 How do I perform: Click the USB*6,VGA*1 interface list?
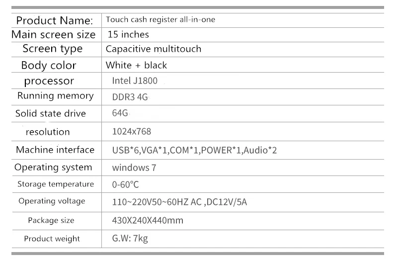coord(195,150)
